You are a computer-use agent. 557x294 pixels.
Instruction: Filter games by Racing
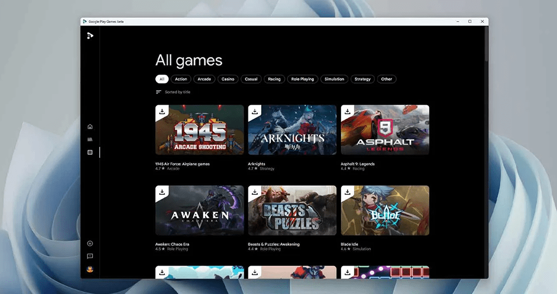[x=274, y=79]
